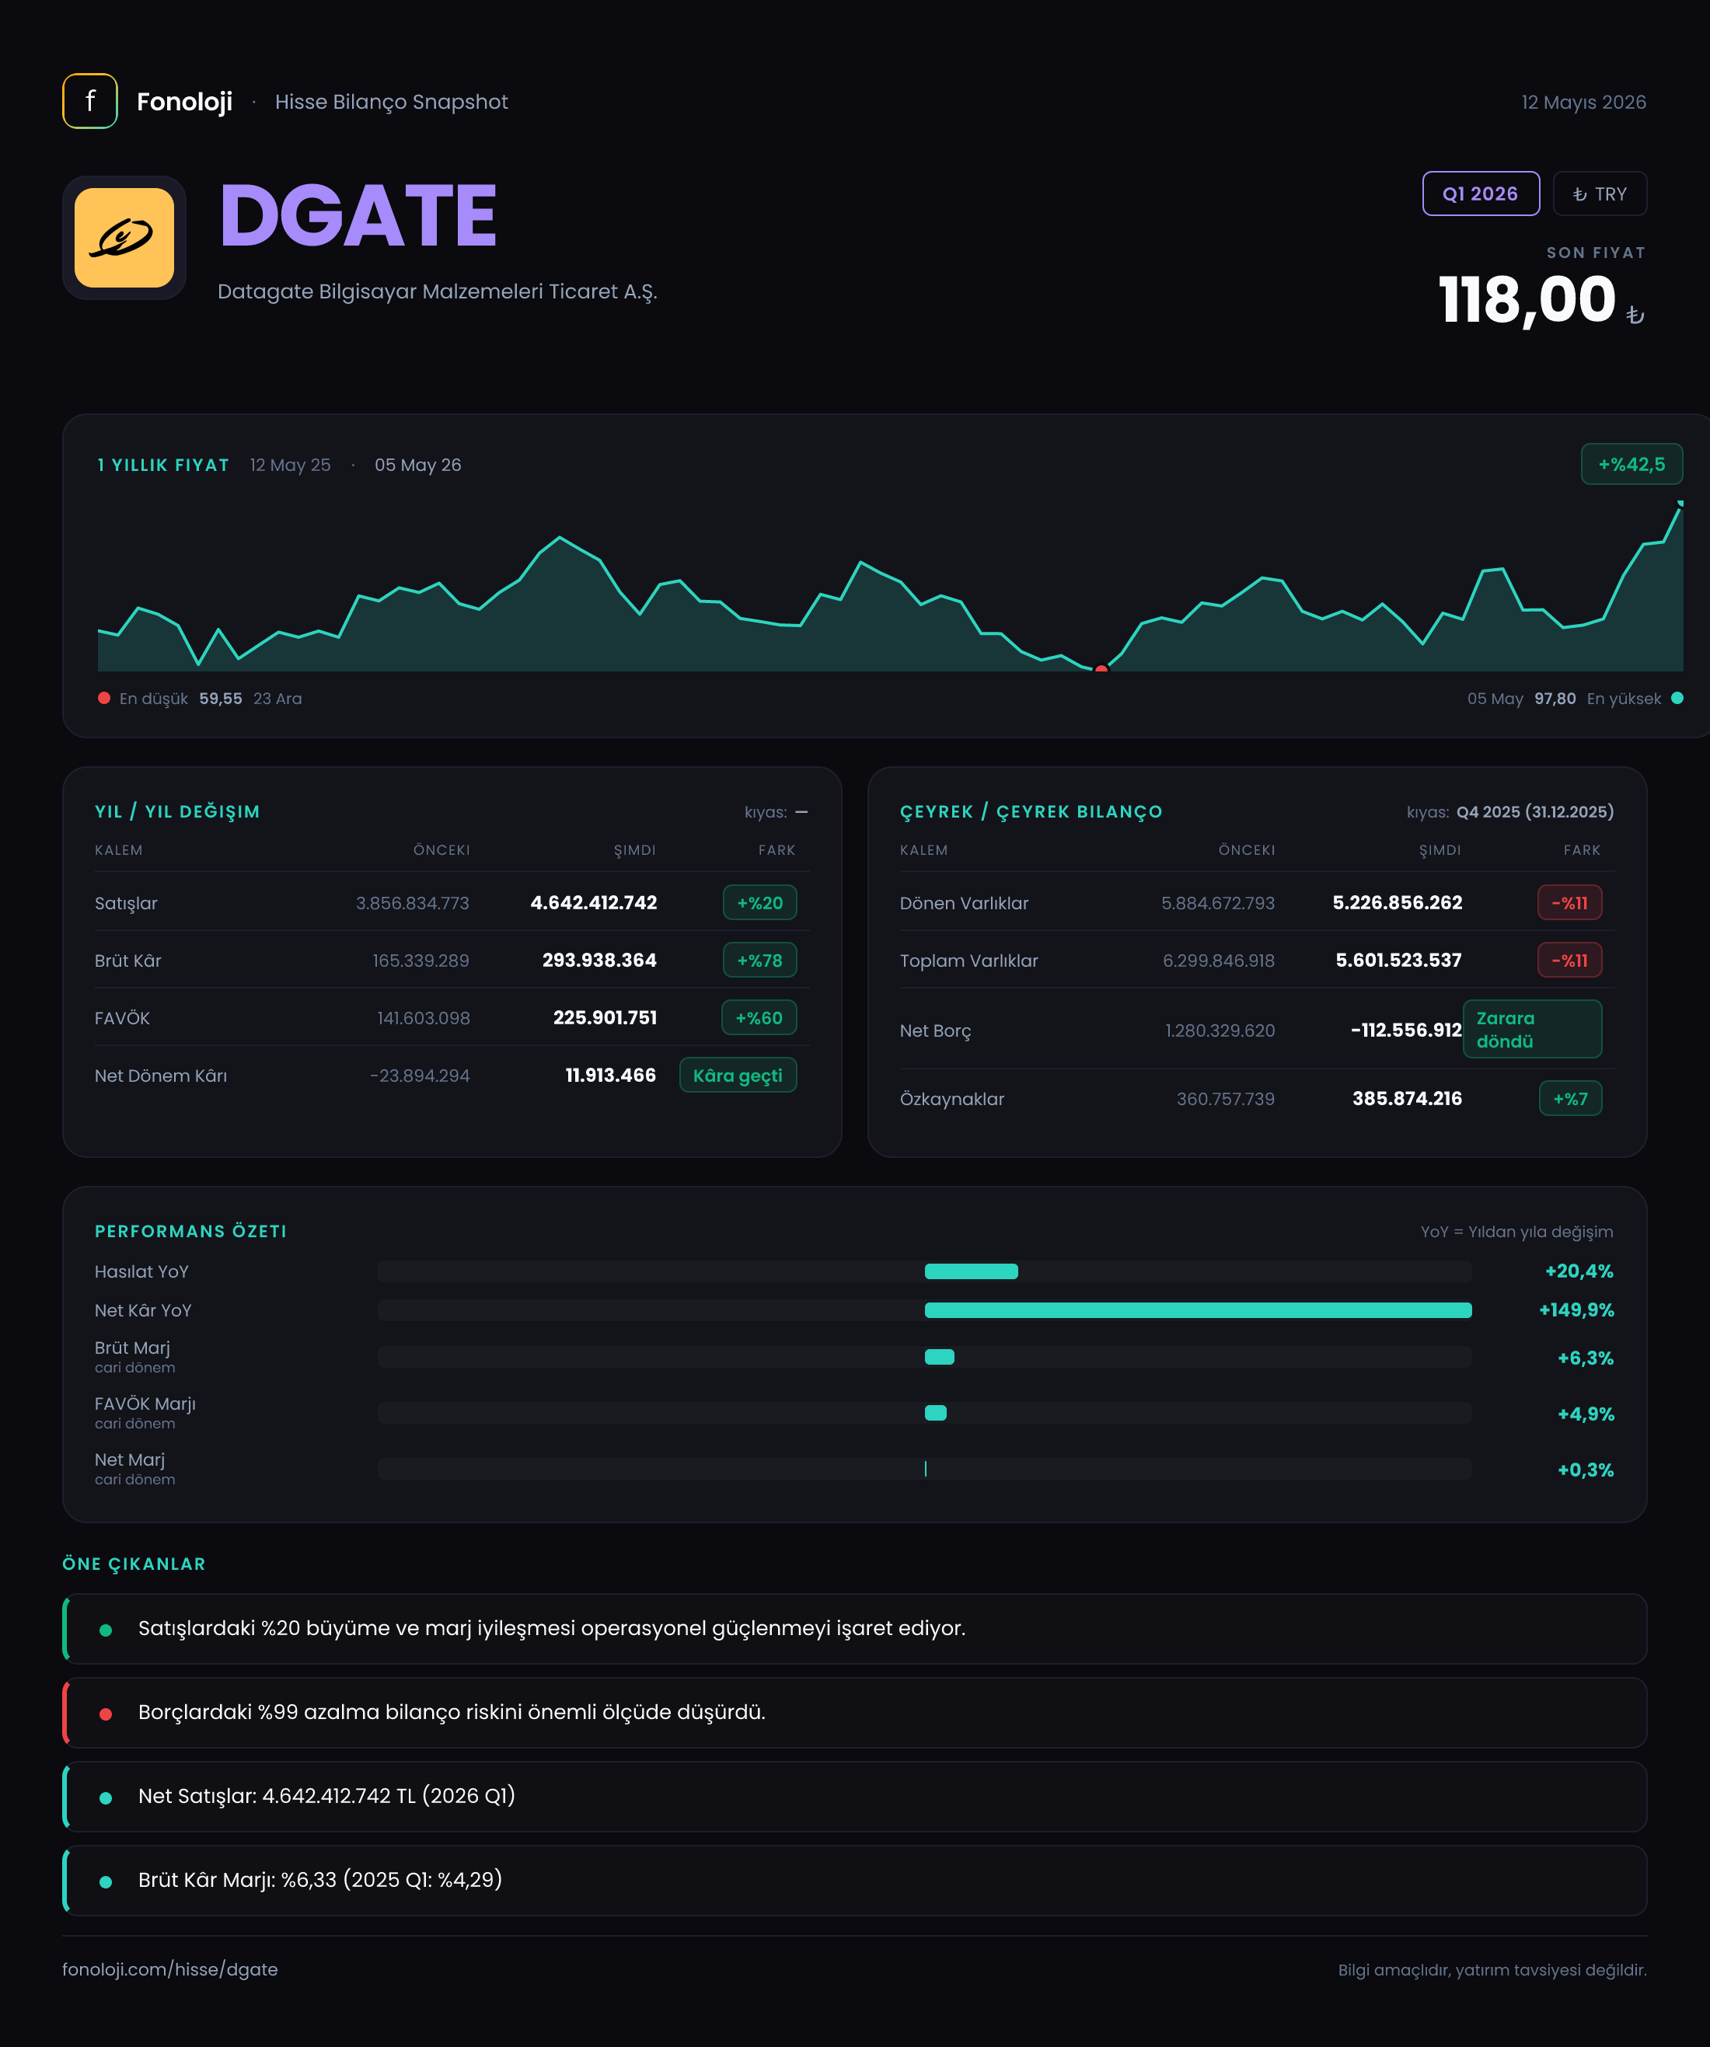Click the Brüt Kâr Marjı highlight row

[x=854, y=1881]
